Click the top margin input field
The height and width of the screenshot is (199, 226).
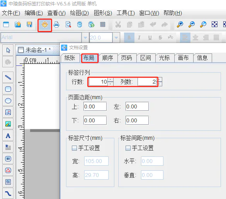tap(95, 106)
